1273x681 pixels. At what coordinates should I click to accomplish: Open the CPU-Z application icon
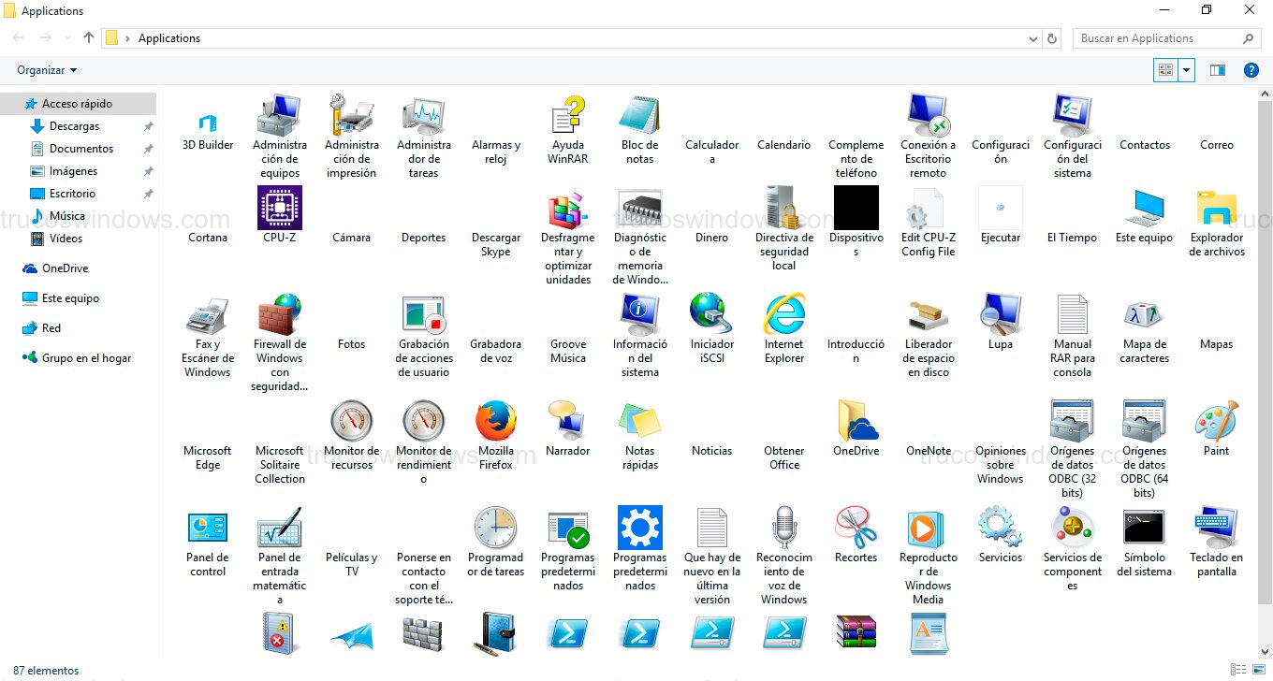(280, 208)
